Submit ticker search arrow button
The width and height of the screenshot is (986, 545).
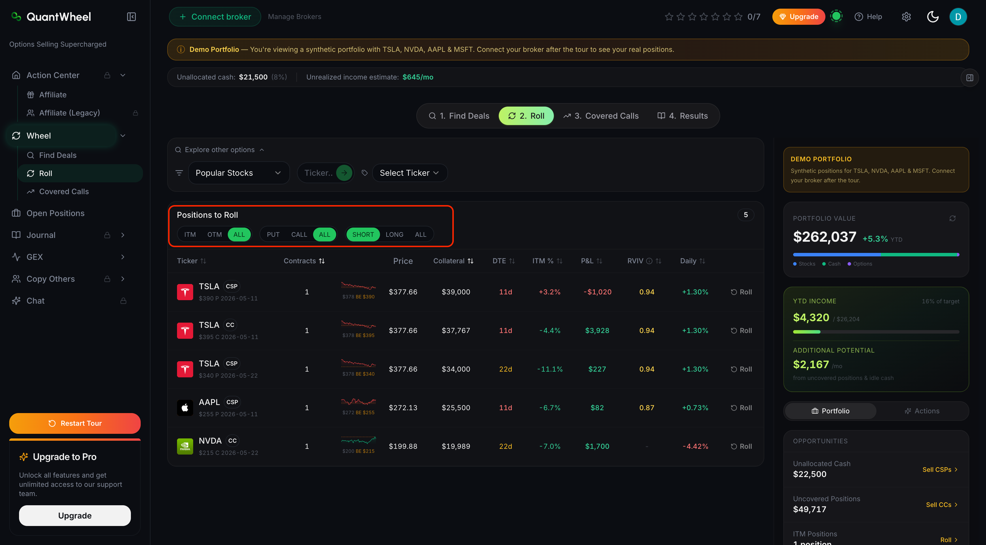coord(344,173)
